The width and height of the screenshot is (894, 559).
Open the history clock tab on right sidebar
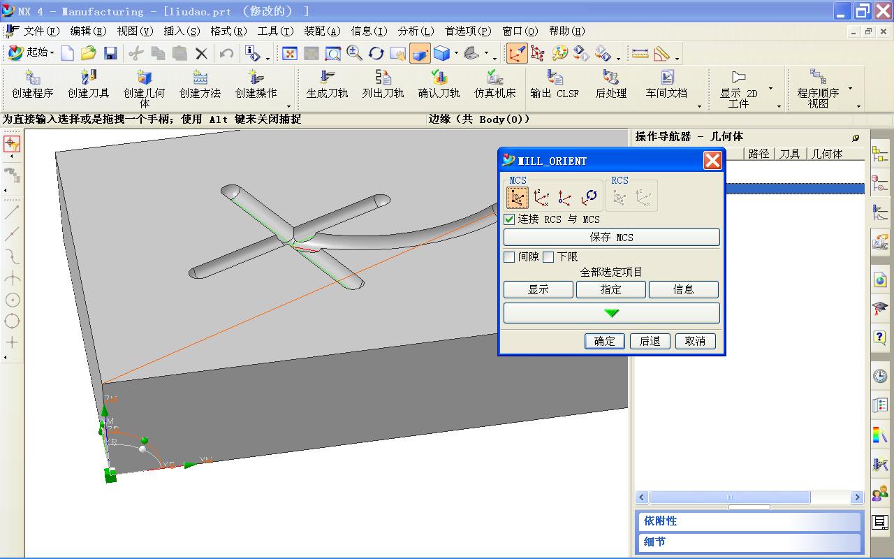[880, 376]
